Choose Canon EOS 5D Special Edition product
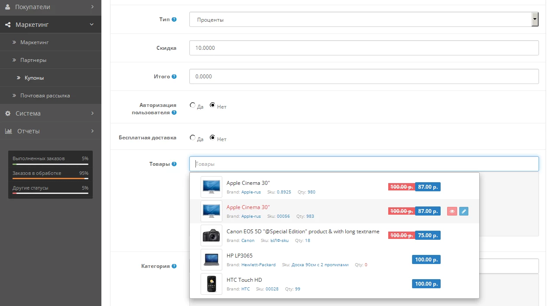Image resolution: width=552 pixels, height=306 pixels. click(x=334, y=235)
